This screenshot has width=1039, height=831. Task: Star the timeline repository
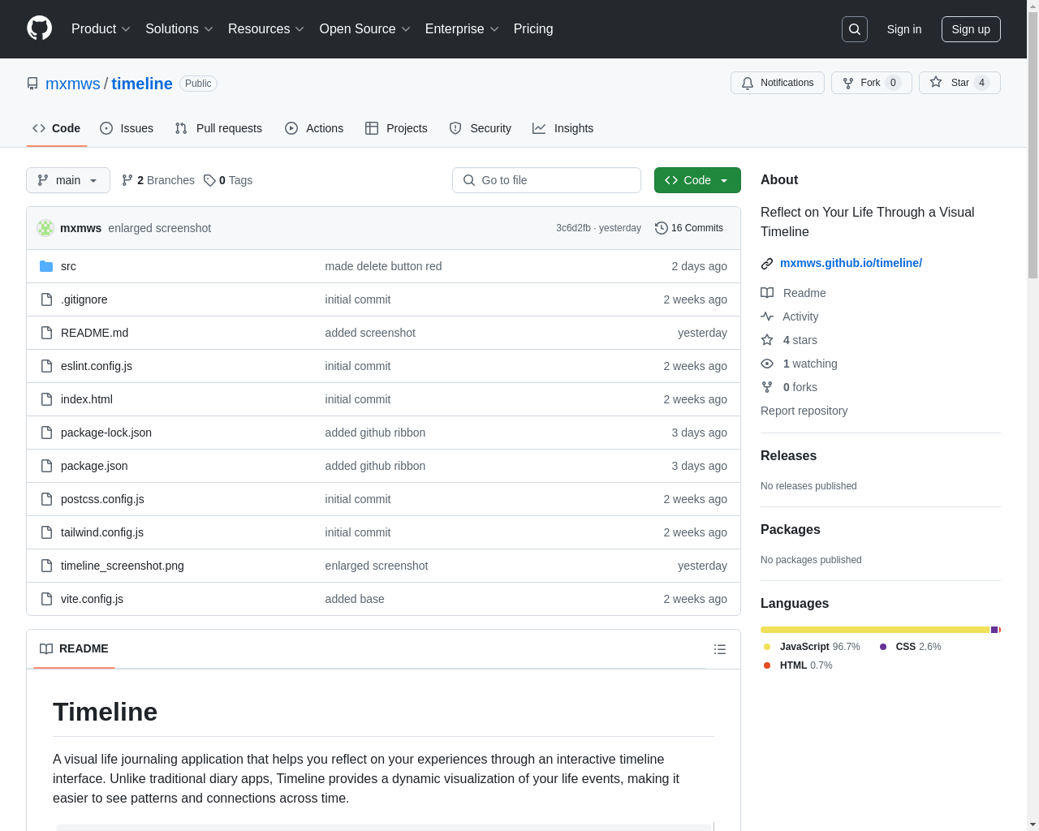[x=959, y=83]
